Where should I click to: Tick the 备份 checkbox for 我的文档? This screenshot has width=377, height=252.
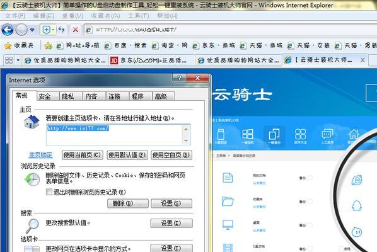click(x=310, y=178)
